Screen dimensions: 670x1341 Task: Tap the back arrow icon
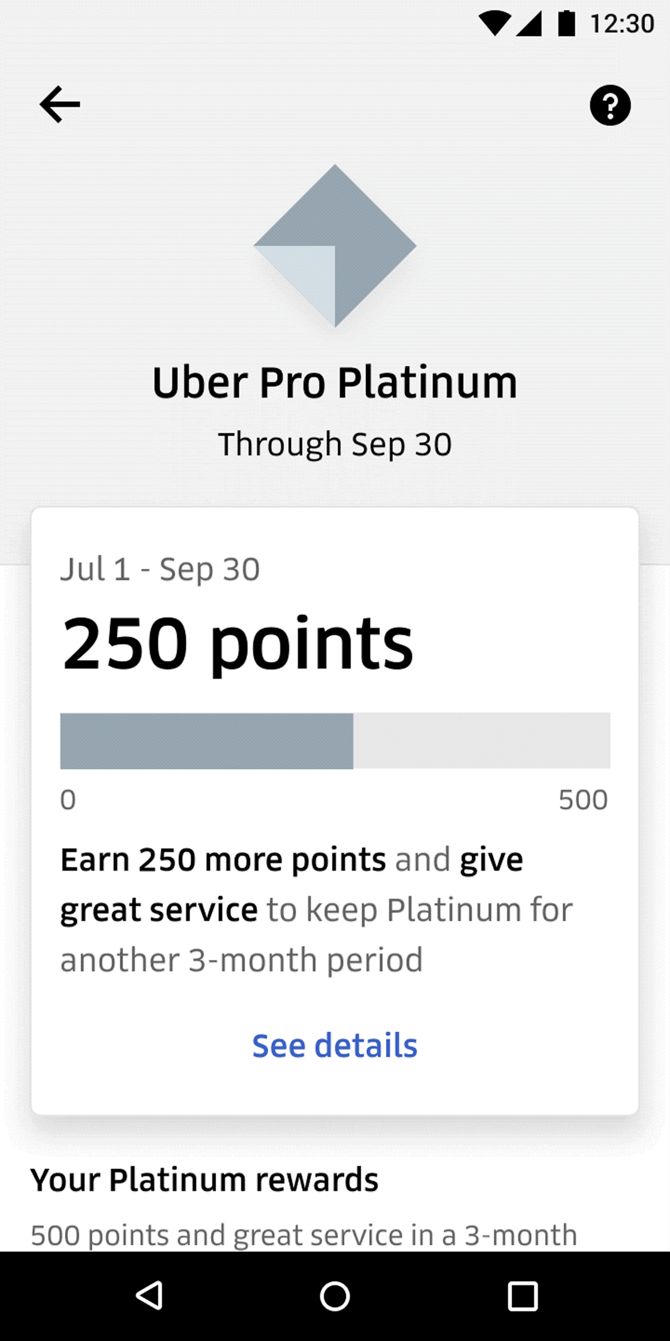(60, 105)
